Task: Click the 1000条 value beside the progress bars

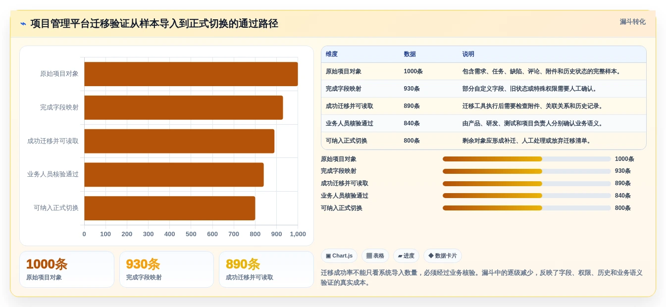Action: click(624, 159)
